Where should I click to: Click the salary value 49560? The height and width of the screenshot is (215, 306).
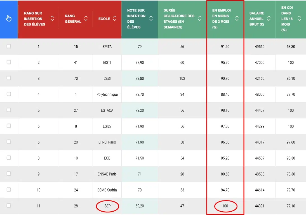(260, 47)
